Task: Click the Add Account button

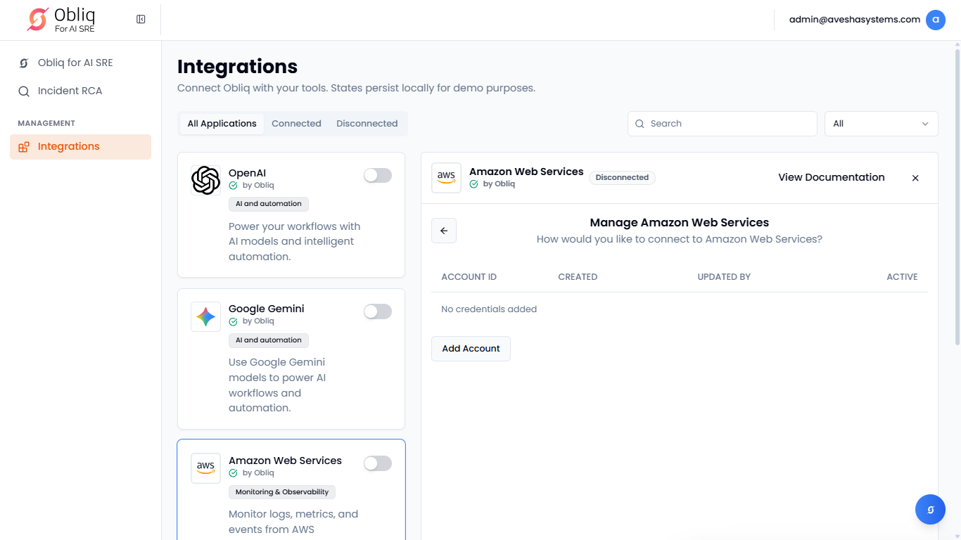Action: tap(471, 349)
